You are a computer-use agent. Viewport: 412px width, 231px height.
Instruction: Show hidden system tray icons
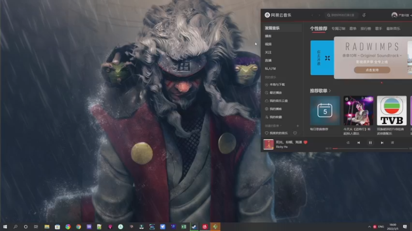tap(369, 227)
